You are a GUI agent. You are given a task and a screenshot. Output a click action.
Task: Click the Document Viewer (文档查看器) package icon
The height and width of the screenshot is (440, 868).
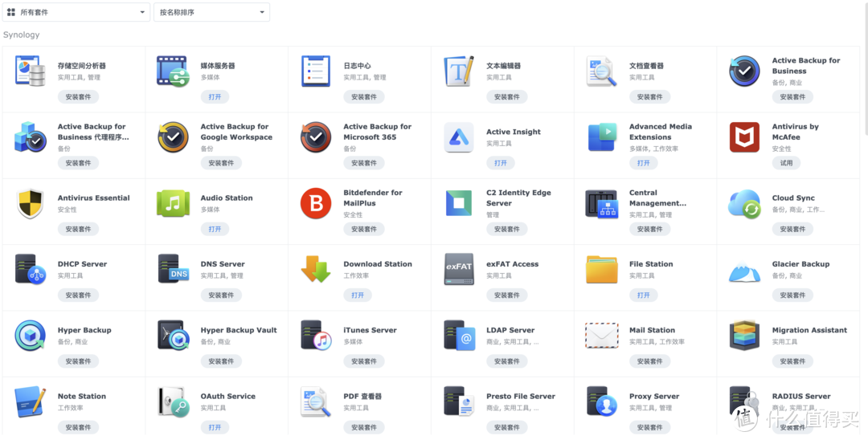602,71
